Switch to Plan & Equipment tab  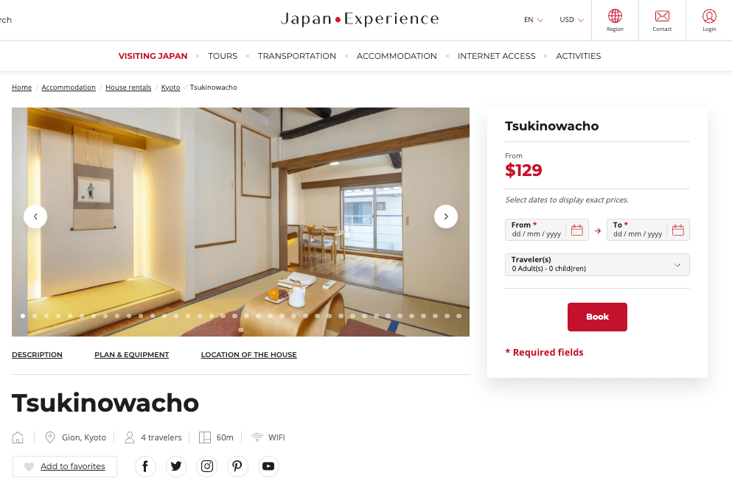(x=132, y=355)
